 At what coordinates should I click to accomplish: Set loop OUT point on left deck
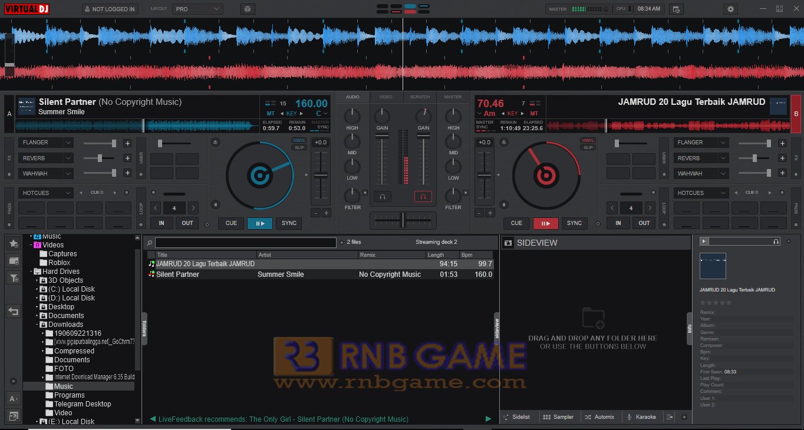(x=187, y=223)
